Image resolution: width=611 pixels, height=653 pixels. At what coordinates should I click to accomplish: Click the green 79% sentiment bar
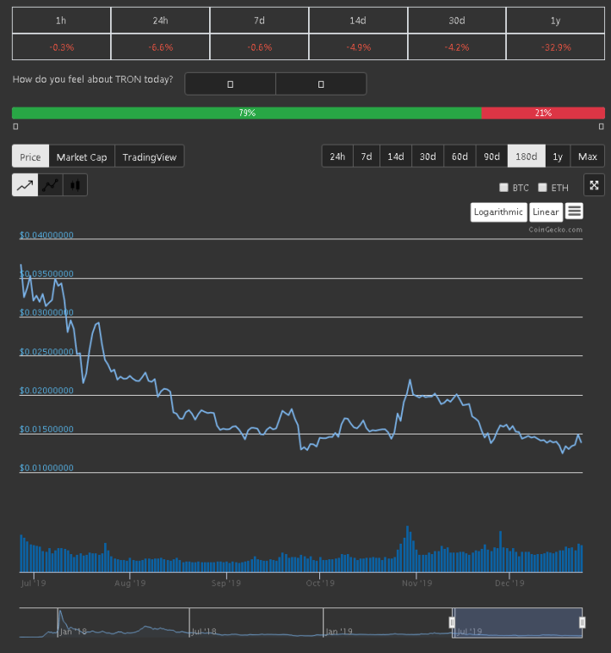(247, 113)
